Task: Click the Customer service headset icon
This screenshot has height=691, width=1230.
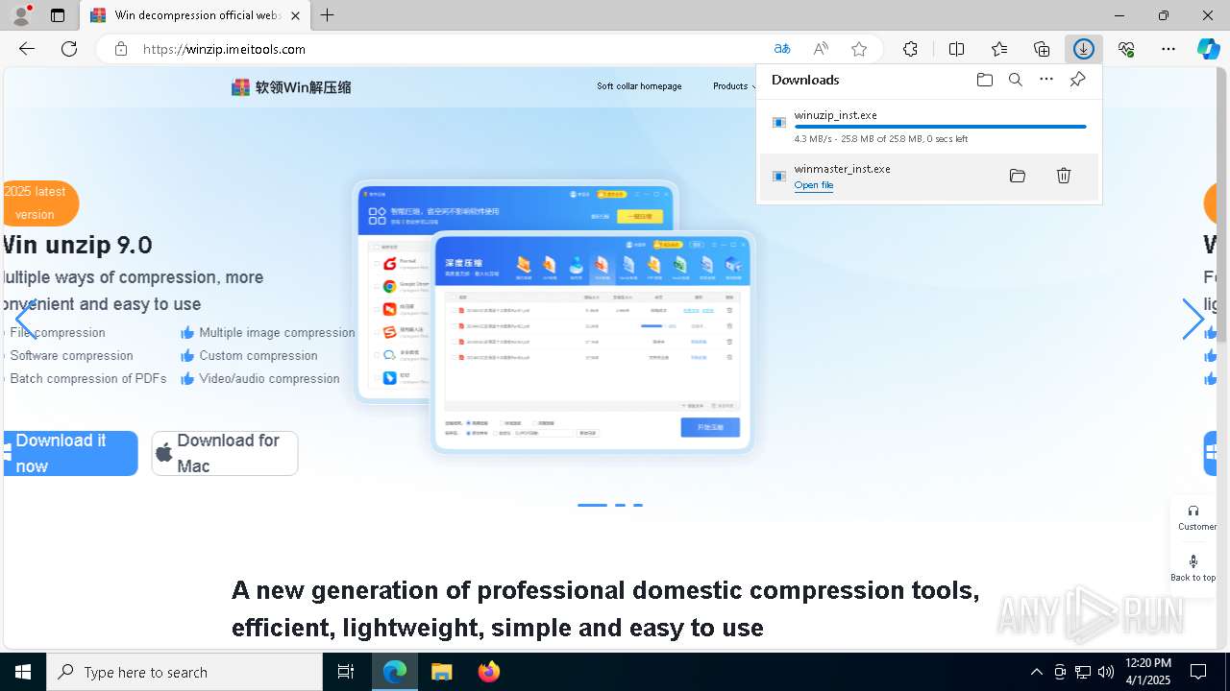Action: pos(1193,511)
